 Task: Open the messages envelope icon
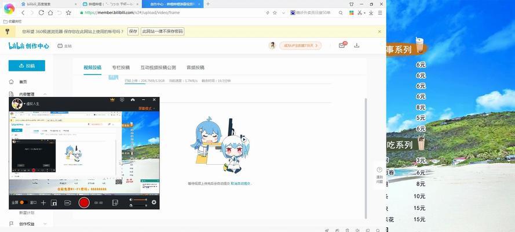[342, 45]
